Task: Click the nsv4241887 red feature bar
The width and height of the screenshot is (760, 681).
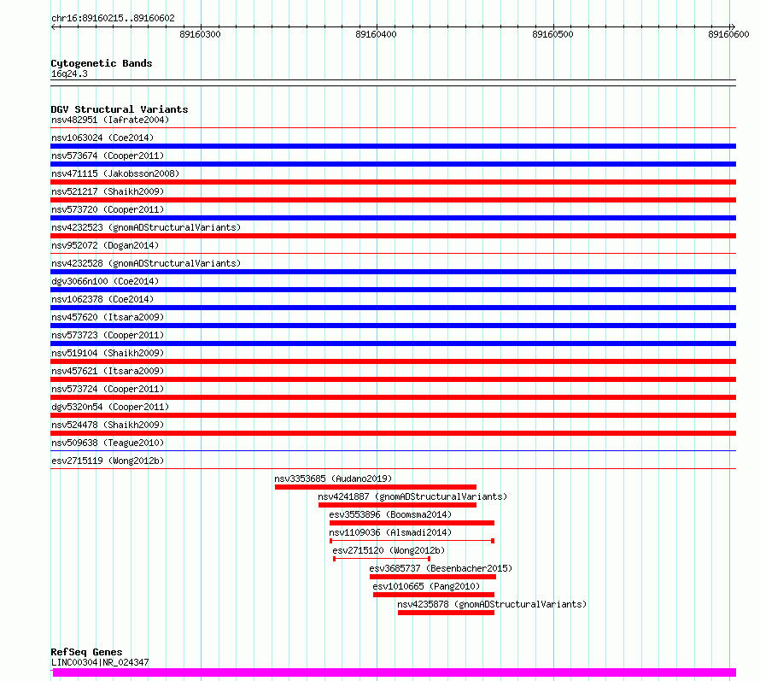Action: coord(397,505)
